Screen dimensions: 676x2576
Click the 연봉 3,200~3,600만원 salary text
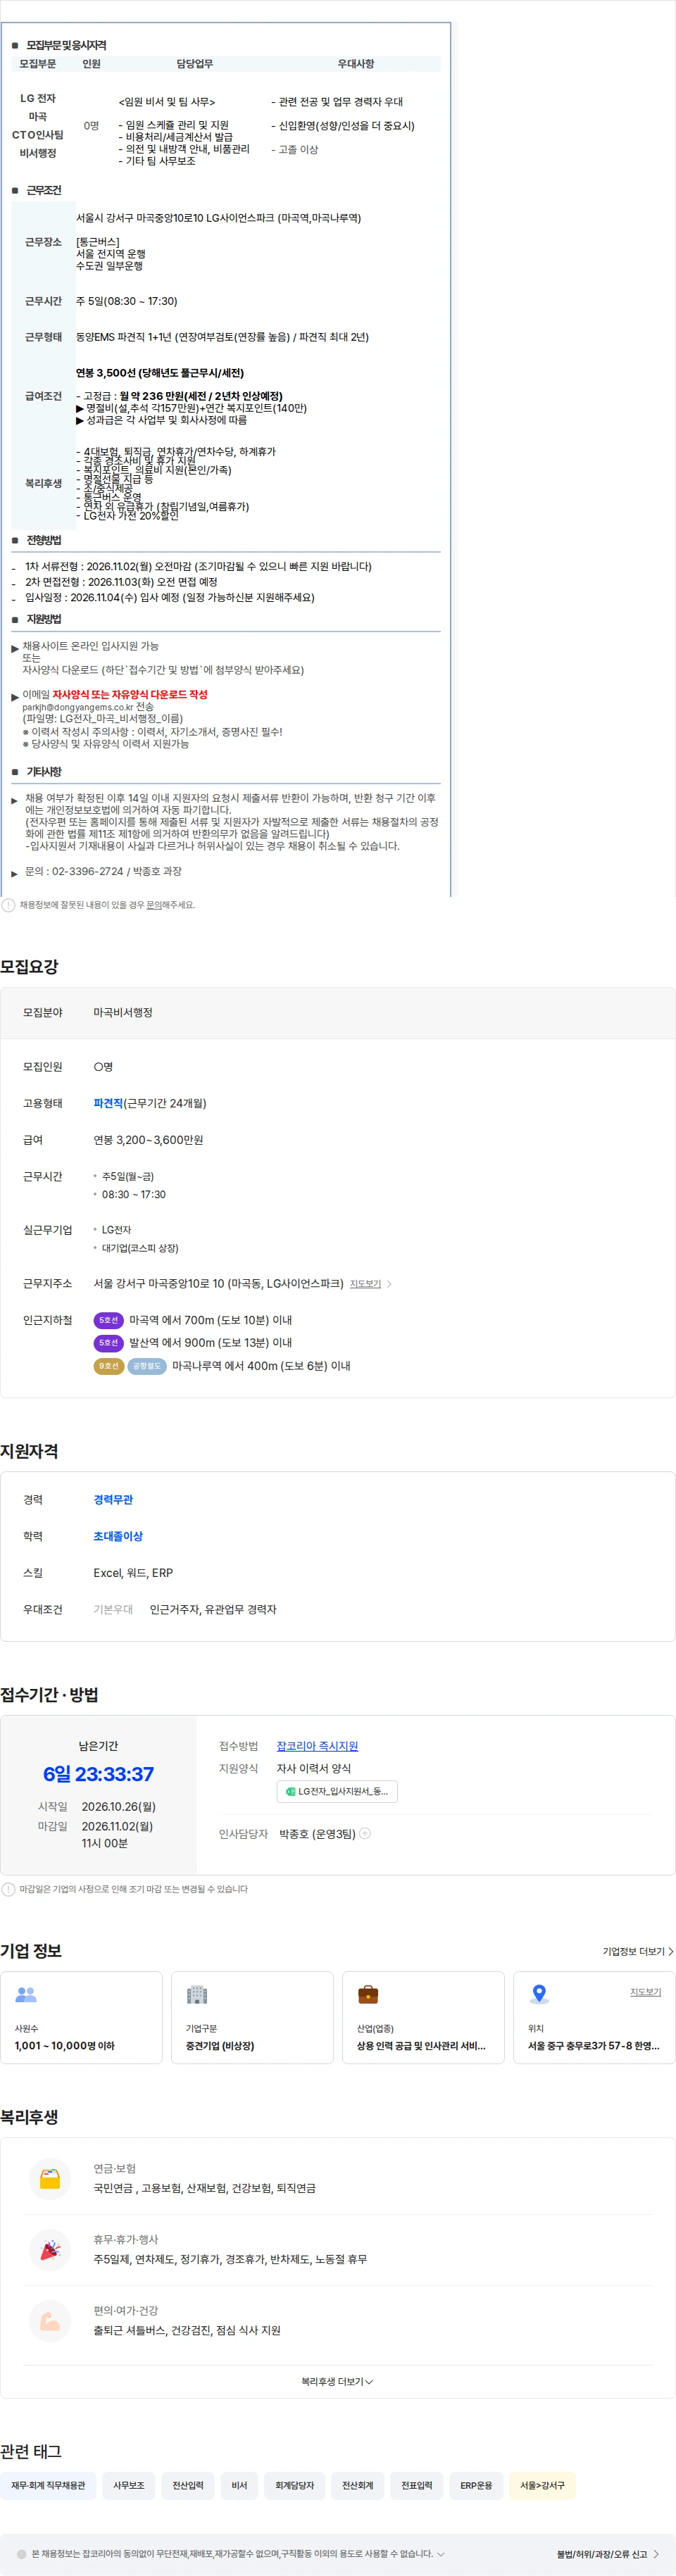148,1140
